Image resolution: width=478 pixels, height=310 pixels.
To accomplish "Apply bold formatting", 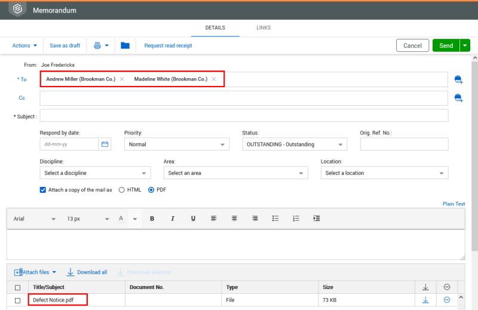I will pyautogui.click(x=152, y=219).
